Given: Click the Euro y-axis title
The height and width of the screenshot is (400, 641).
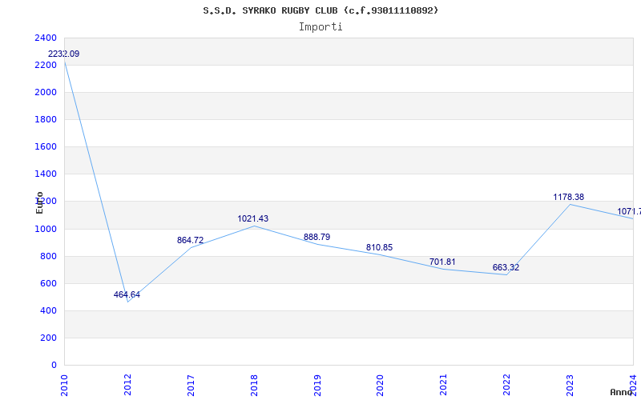Looking at the screenshot, I should (39, 202).
